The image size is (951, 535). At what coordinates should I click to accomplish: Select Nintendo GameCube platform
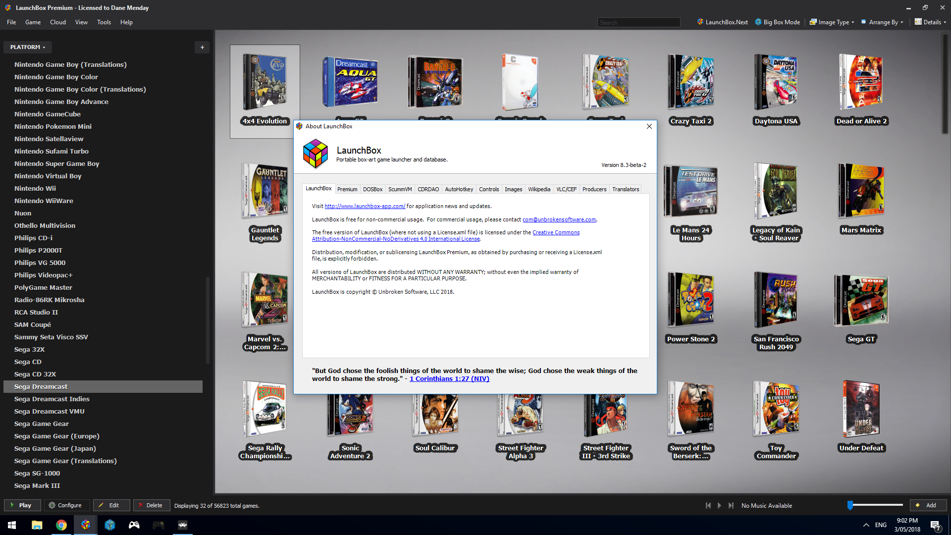(48, 114)
